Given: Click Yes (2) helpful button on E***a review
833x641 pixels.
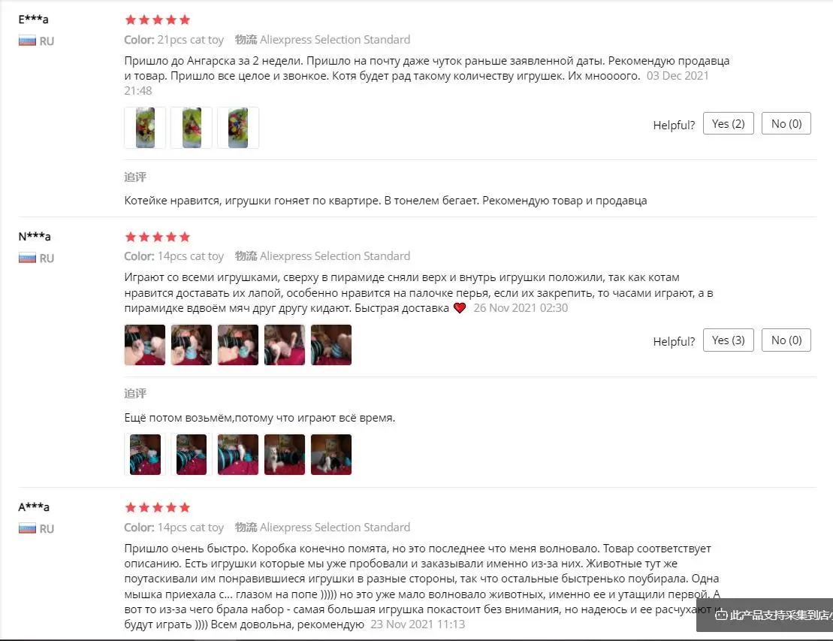Looking at the screenshot, I should tap(728, 123).
